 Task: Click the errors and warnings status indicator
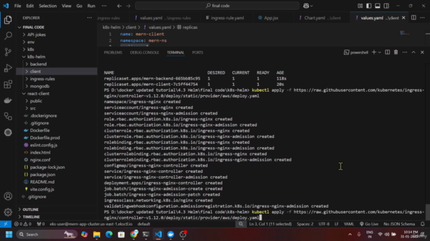click(x=23, y=224)
